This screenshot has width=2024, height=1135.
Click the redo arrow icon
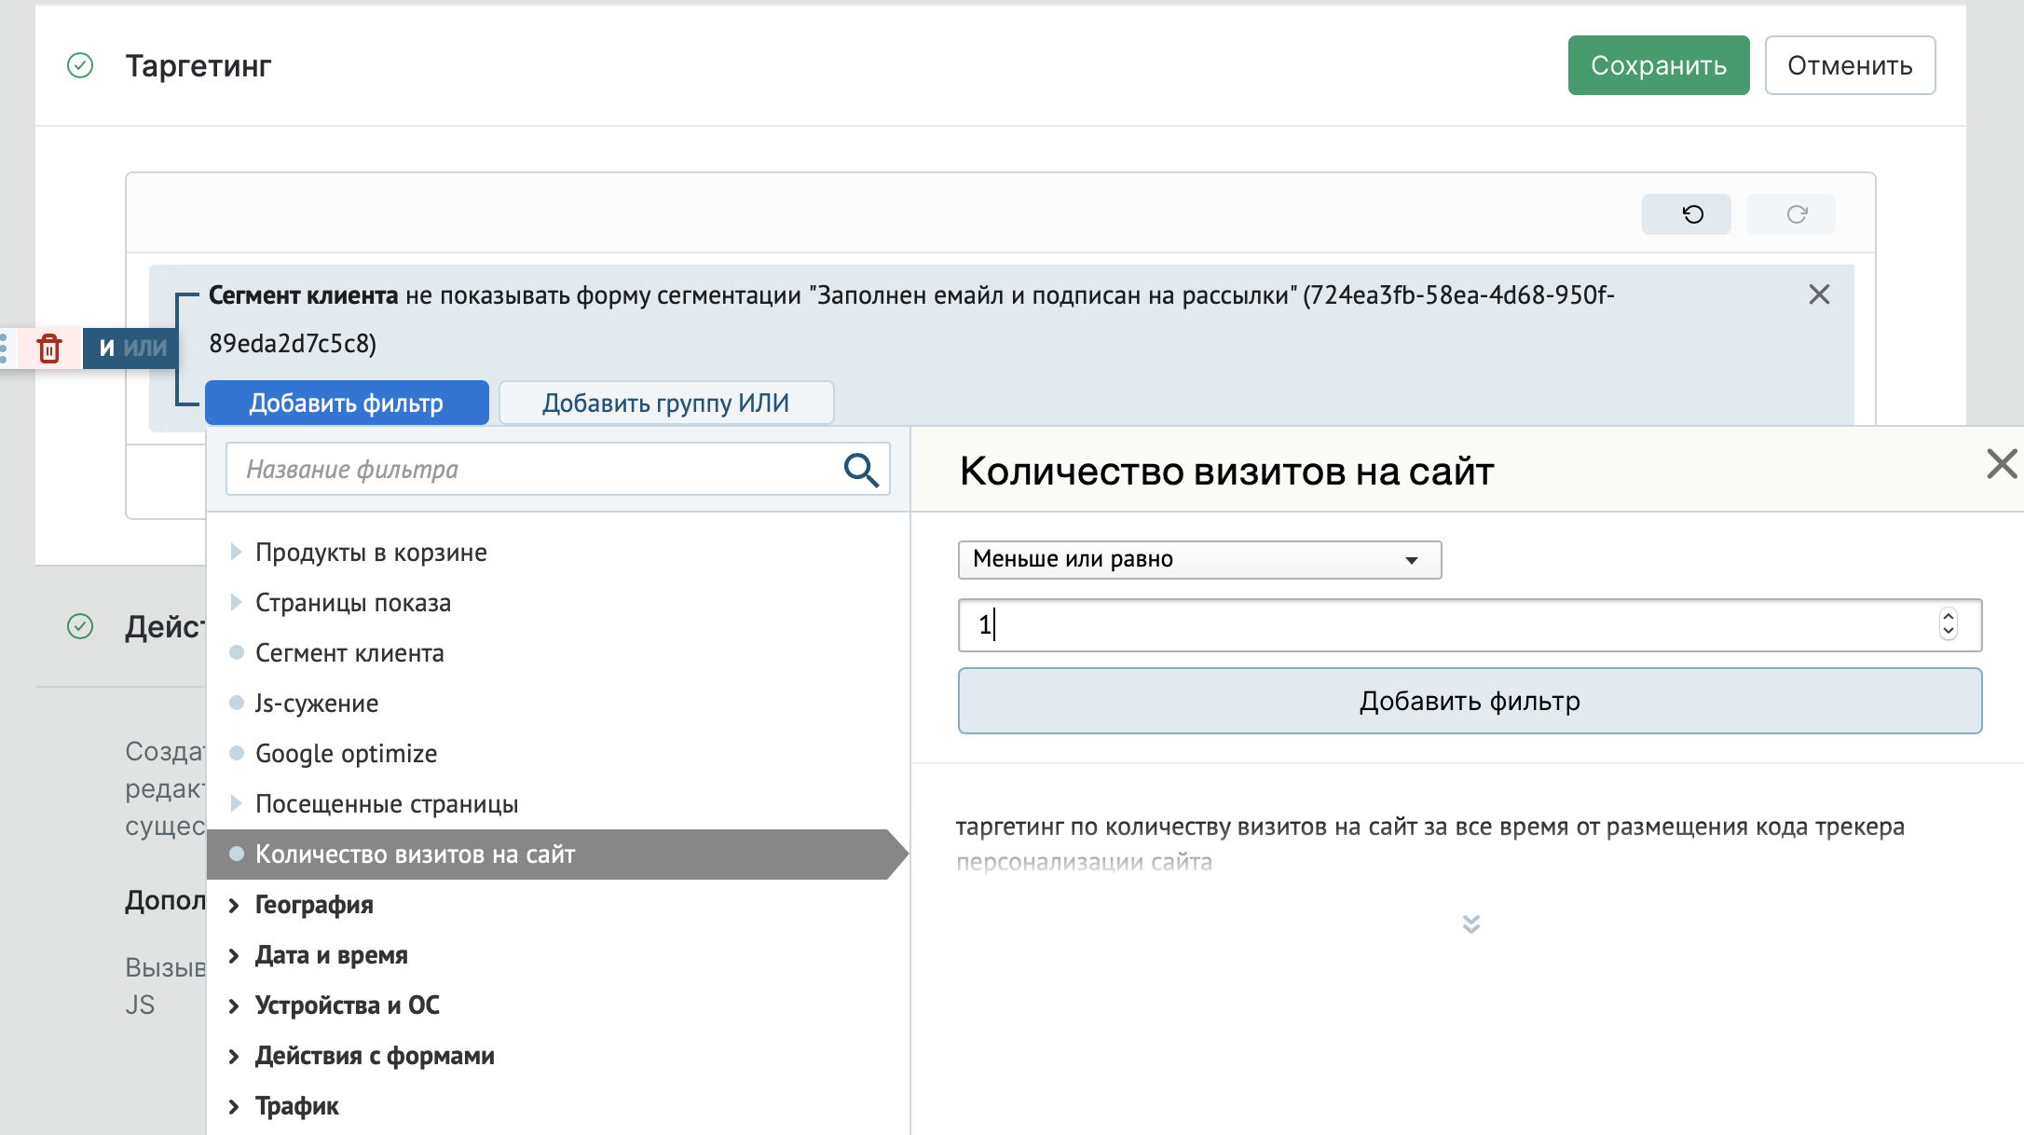(x=1797, y=214)
